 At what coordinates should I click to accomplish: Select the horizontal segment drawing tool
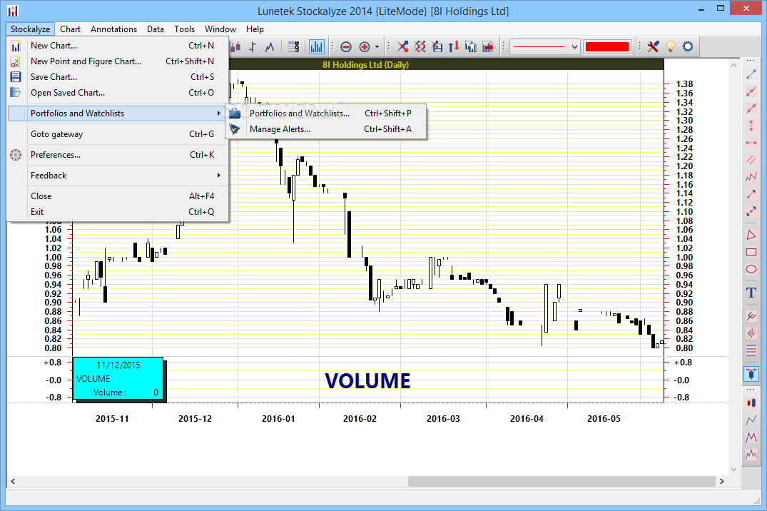point(751,143)
